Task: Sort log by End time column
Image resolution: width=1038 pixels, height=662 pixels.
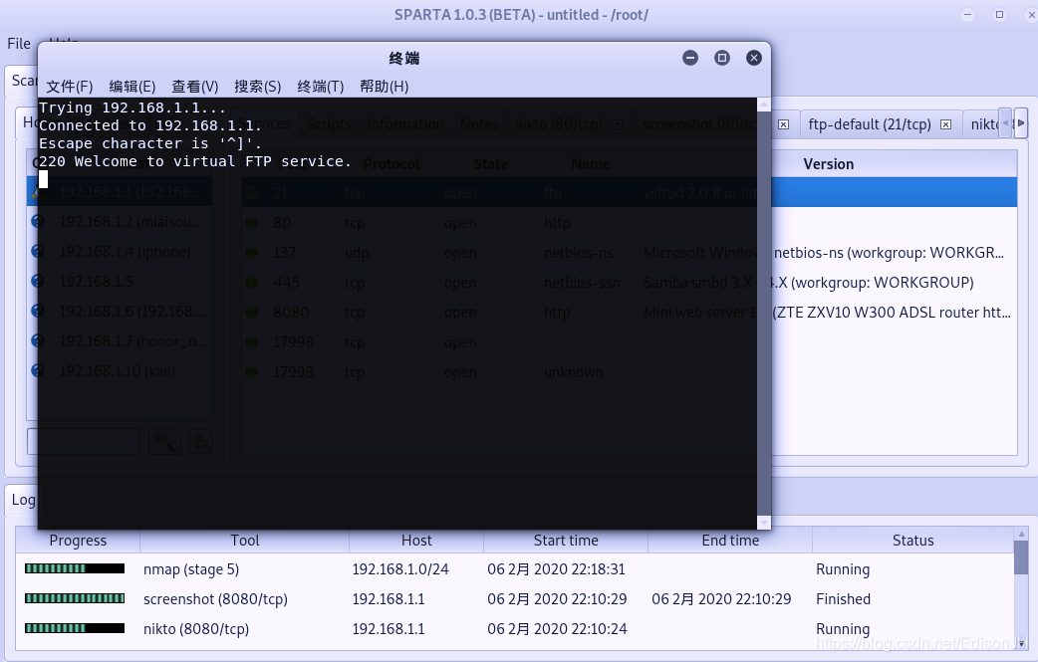Action: click(x=730, y=541)
